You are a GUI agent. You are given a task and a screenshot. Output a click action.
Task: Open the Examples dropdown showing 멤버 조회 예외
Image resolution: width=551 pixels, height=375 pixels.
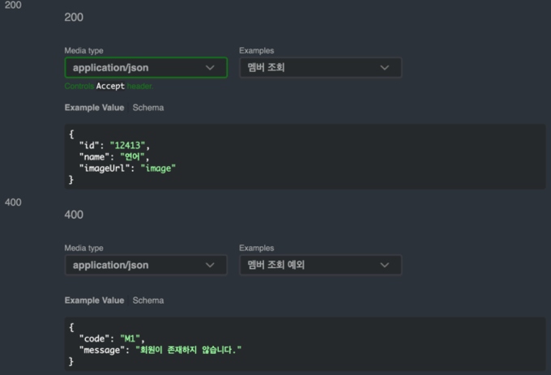coord(320,265)
